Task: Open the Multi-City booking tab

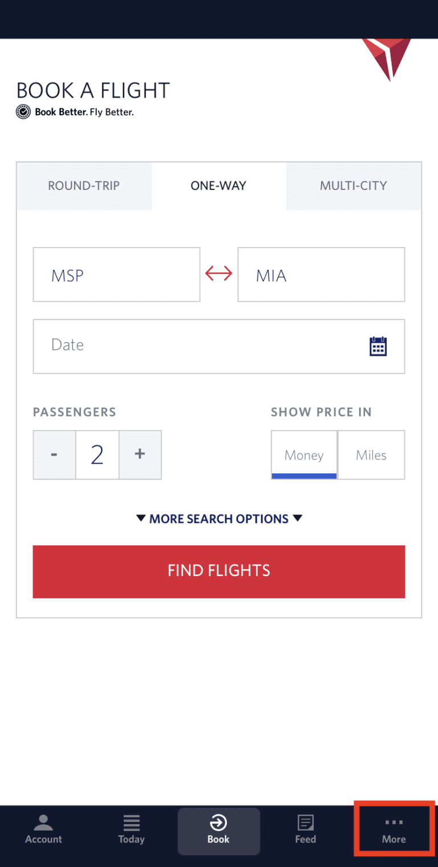Action: (354, 185)
